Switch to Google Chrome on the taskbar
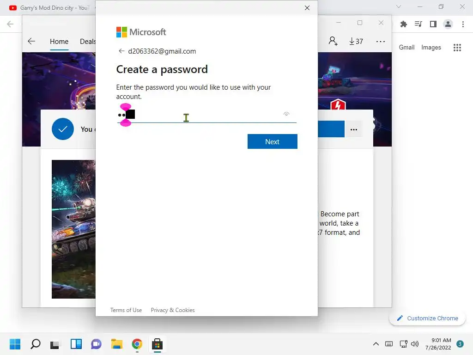473x355 pixels. point(137,344)
